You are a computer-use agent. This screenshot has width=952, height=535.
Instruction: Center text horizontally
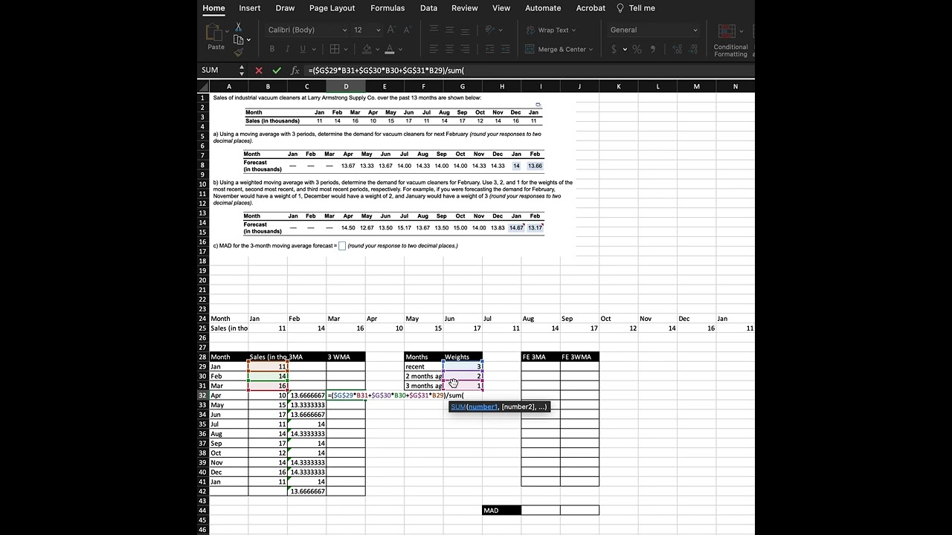tap(449, 49)
